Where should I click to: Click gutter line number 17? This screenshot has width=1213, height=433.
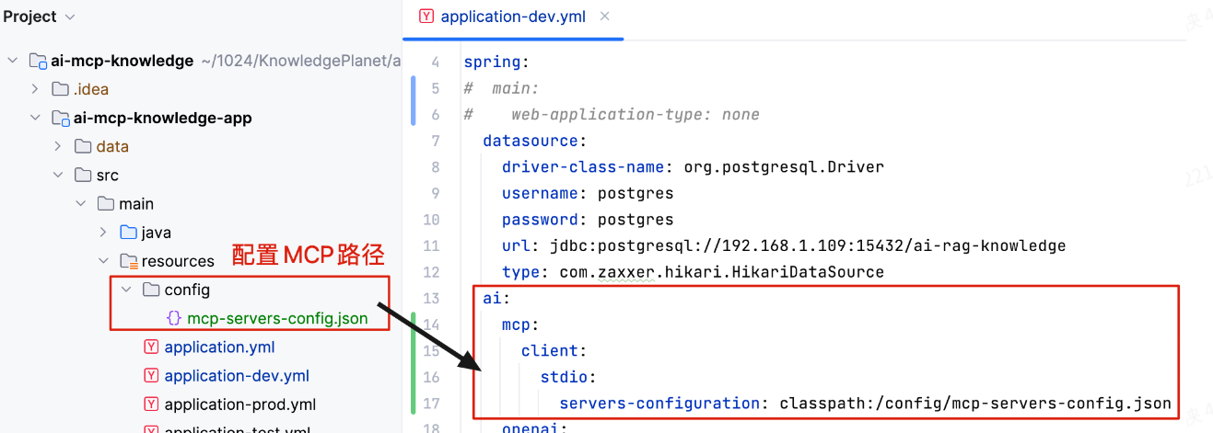pyautogui.click(x=432, y=403)
